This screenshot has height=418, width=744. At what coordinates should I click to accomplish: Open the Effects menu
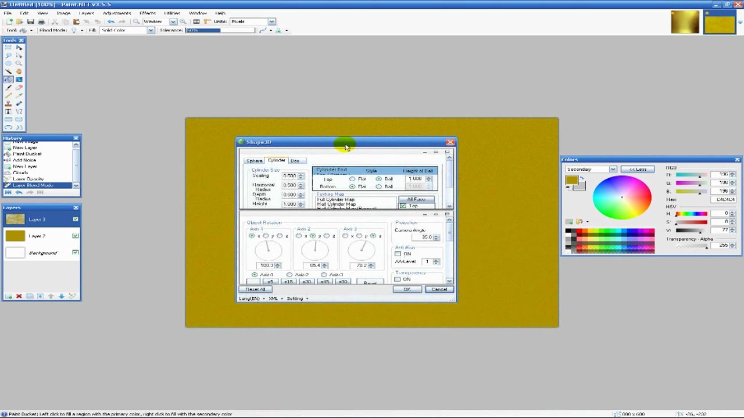(x=148, y=13)
